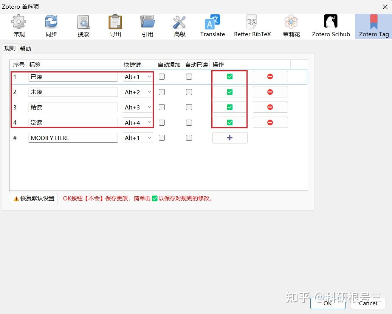Confirm with the OK button
392x314 pixels.
[x=328, y=303]
